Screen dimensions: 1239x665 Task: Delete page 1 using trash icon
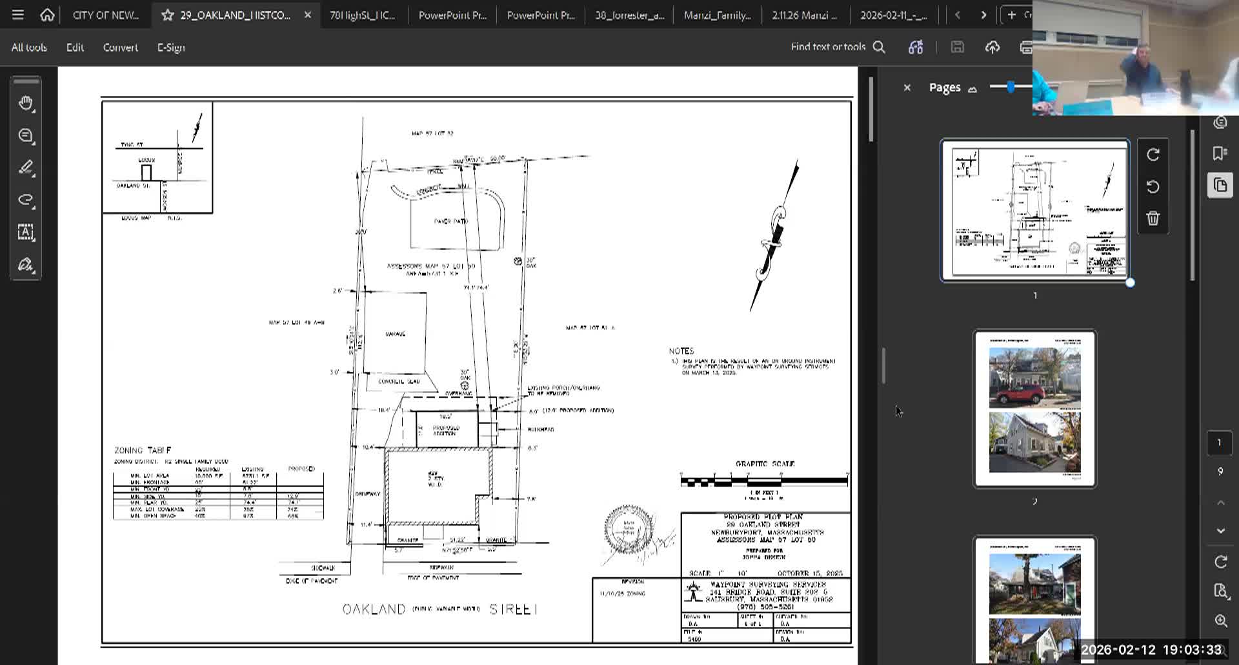point(1153,218)
